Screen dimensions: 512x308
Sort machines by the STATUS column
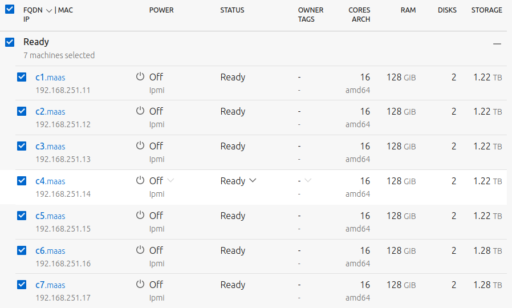(232, 10)
